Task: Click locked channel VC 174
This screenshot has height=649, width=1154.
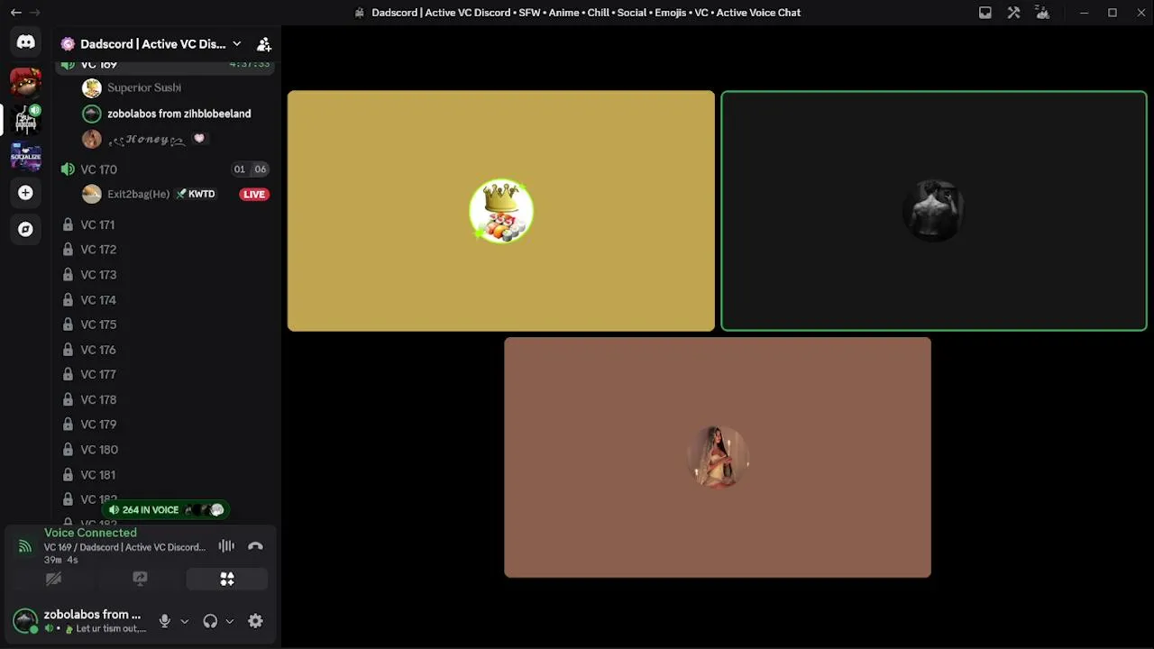Action: click(165, 300)
